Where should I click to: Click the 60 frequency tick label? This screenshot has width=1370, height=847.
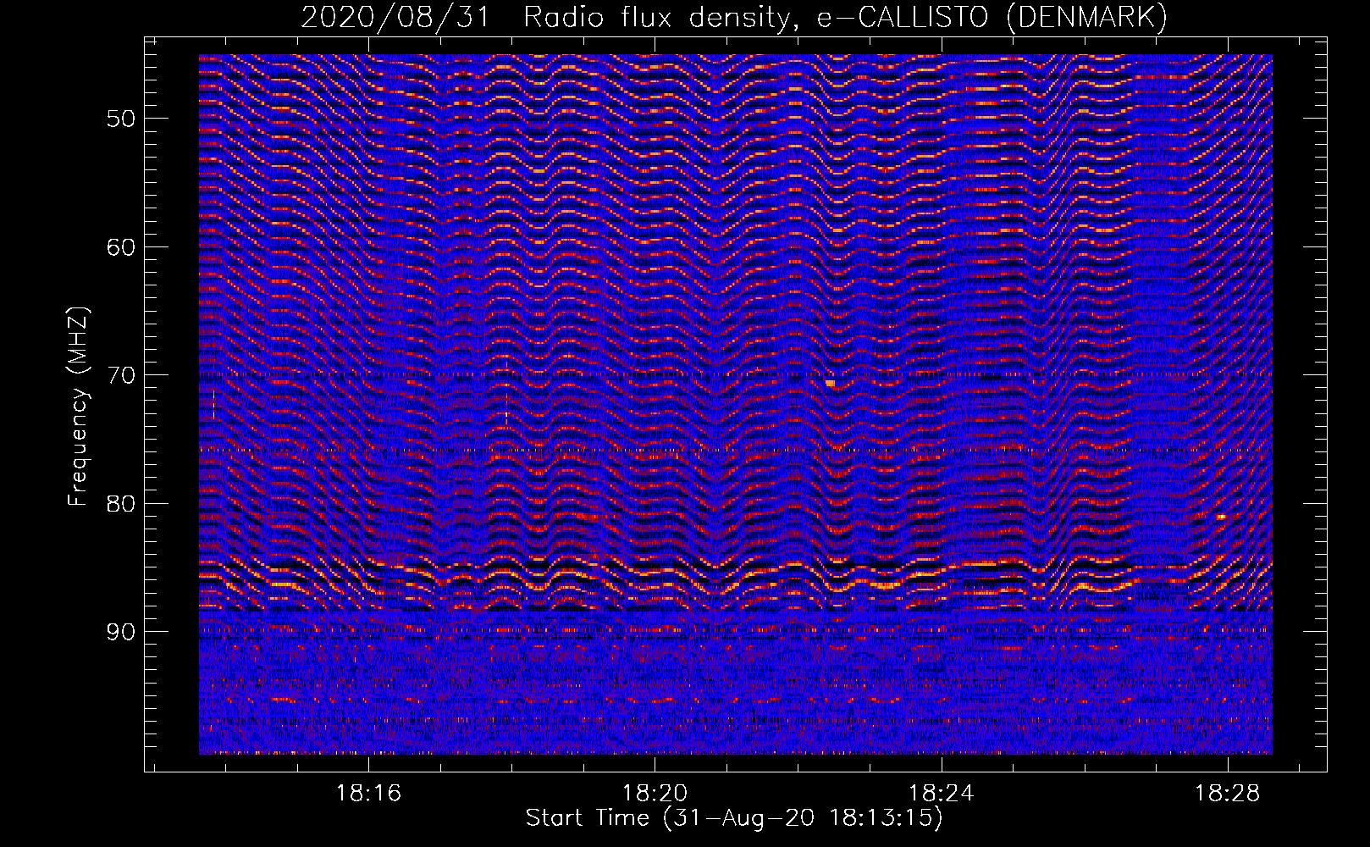(121, 247)
